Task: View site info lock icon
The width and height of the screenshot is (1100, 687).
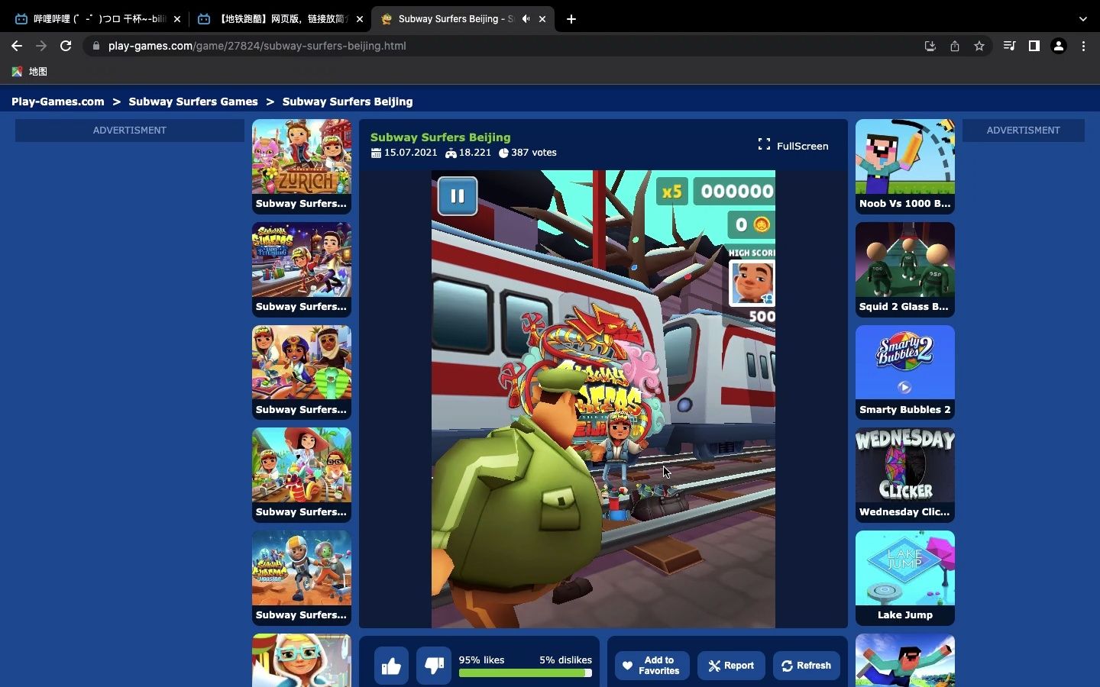Action: (95, 46)
